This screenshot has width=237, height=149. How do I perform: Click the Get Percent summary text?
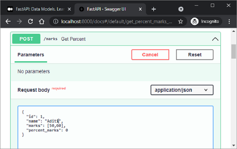(x=73, y=39)
